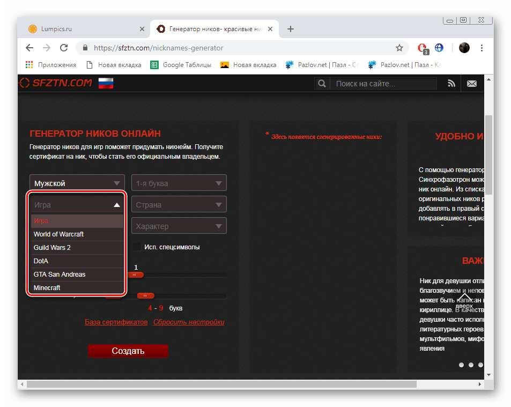
Task: Select first carousel dot
Action: tap(461, 365)
